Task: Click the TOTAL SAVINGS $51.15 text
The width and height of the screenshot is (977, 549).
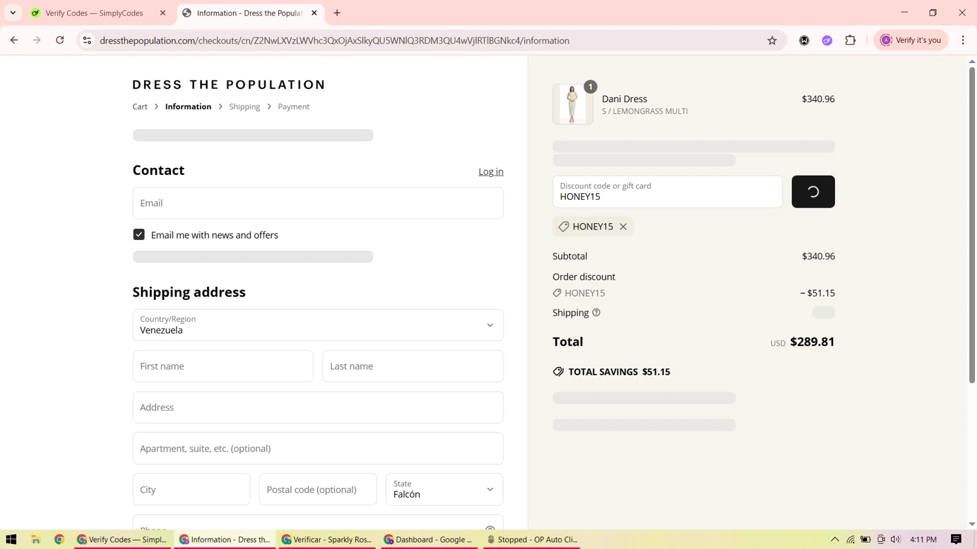Action: point(619,372)
